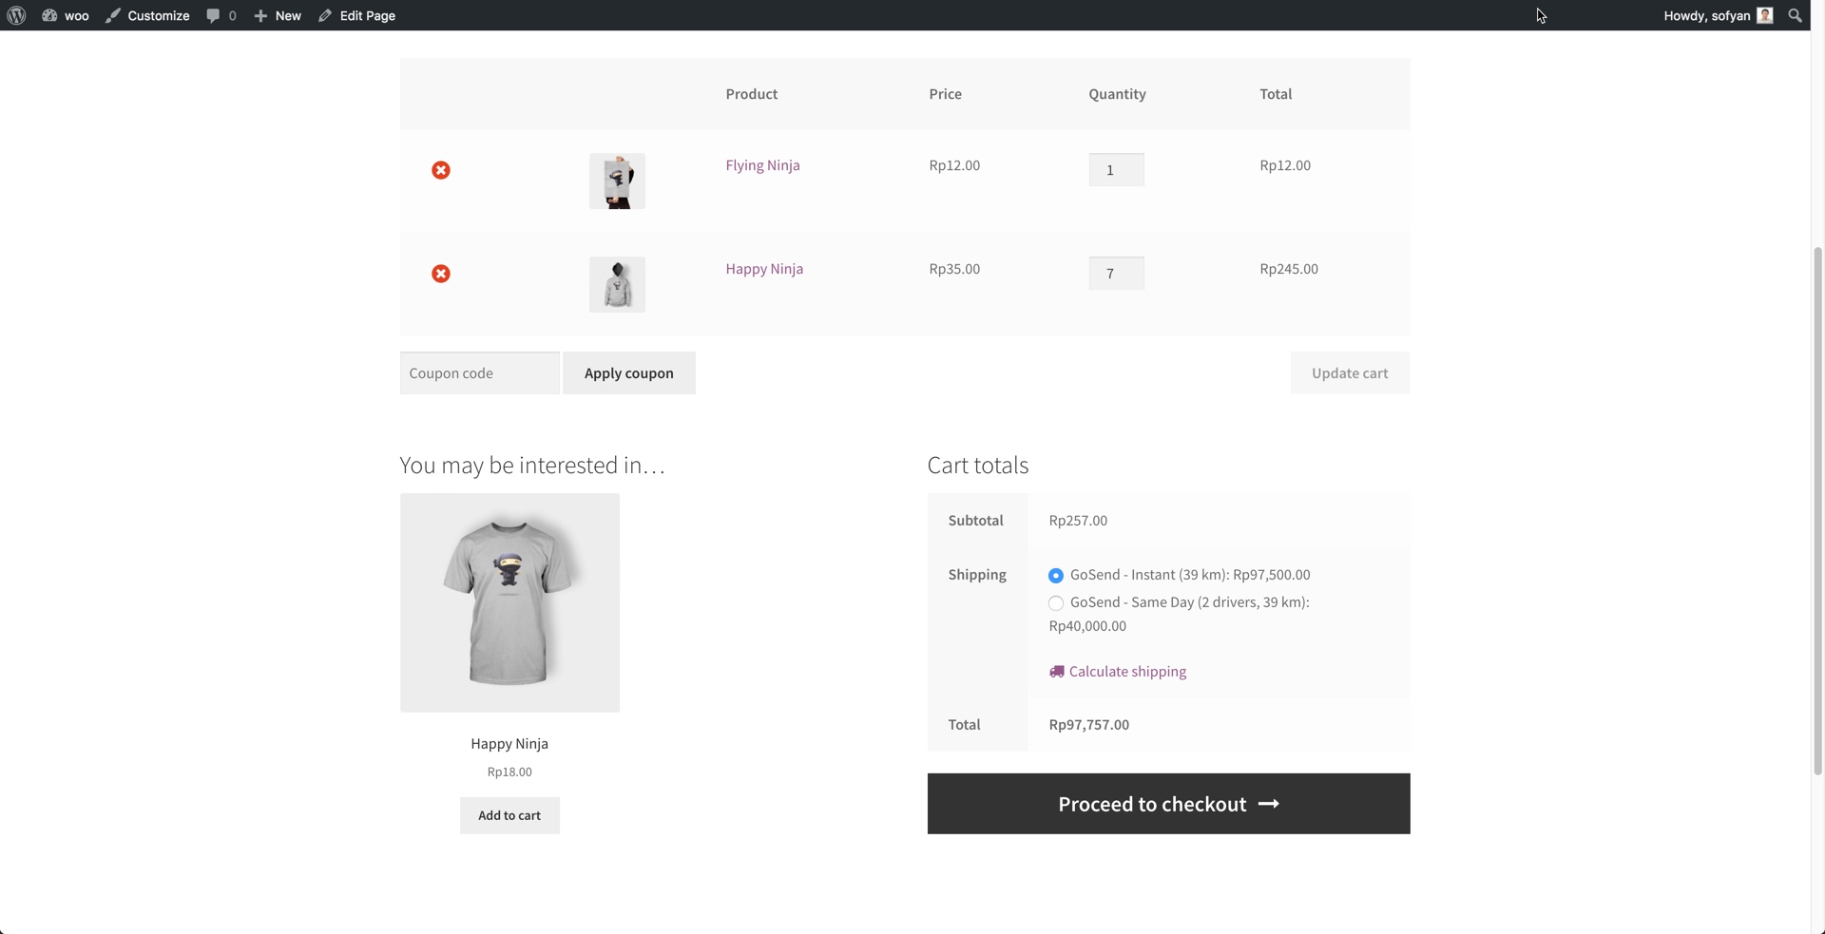
Task: Open the woo site dashboard menu
Action: [66, 15]
